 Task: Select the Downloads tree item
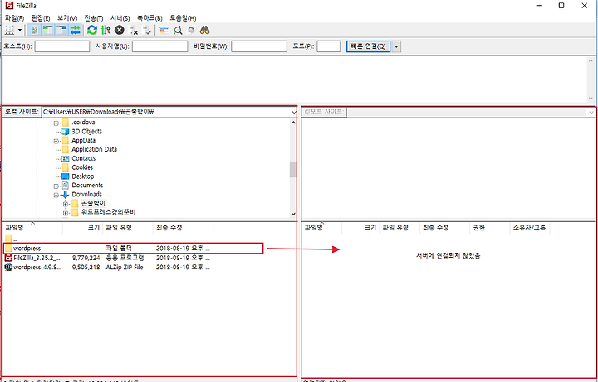tap(86, 195)
